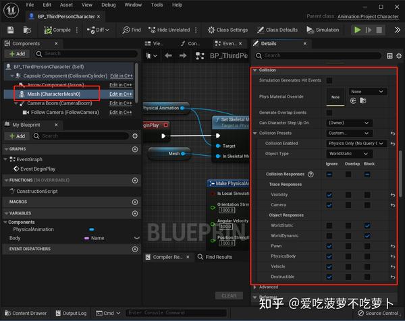Click the green Play simulation button
Image resolution: width=405 pixels, height=321 pixels.
pos(358,30)
